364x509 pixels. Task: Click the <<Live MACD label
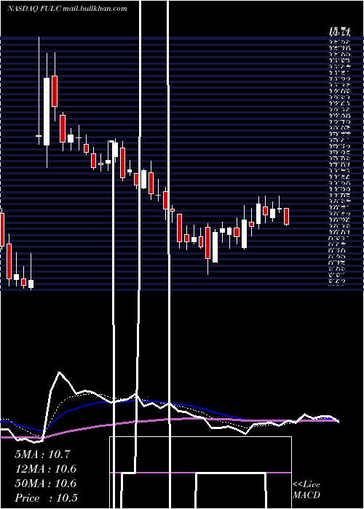coord(306,490)
